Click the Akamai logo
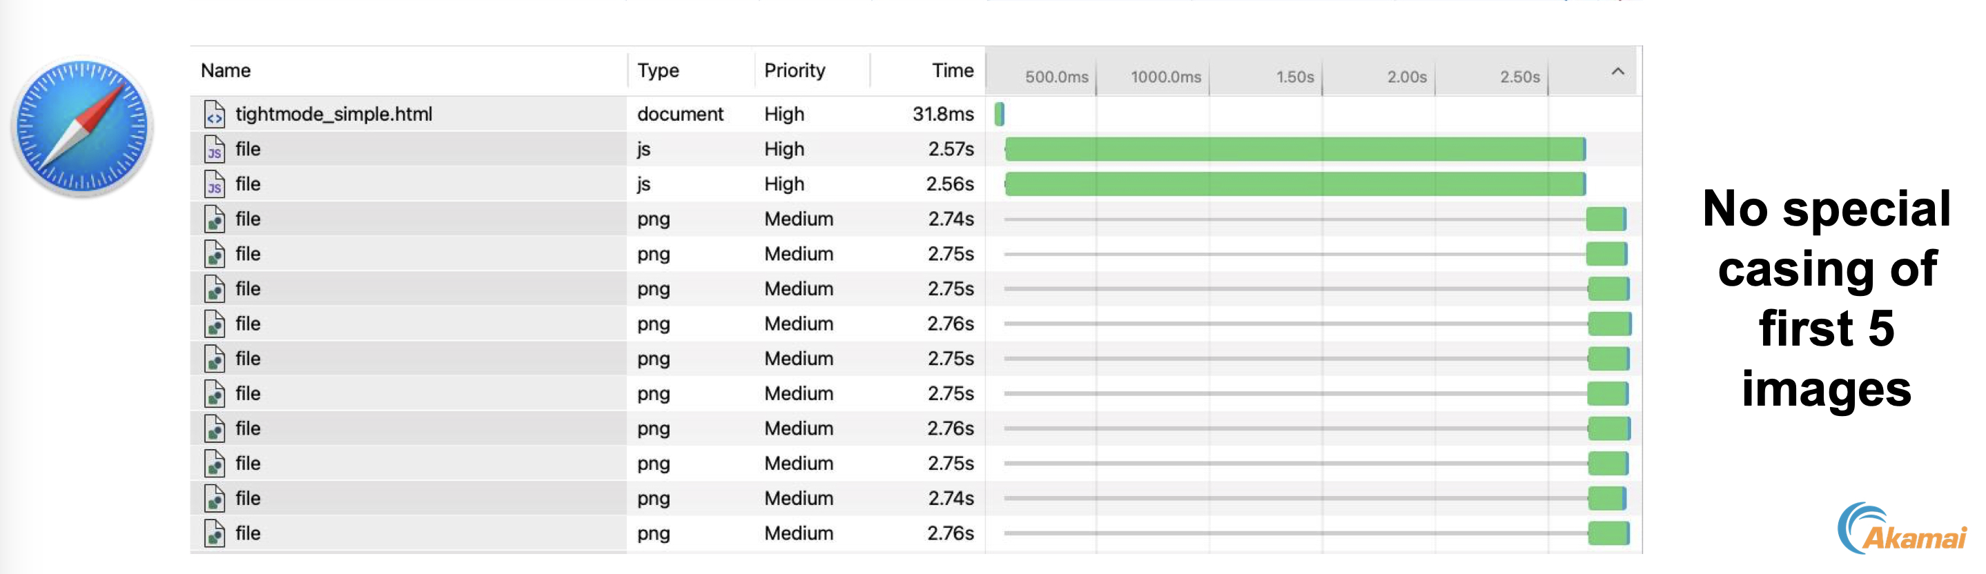1986x574 pixels. tap(1901, 529)
